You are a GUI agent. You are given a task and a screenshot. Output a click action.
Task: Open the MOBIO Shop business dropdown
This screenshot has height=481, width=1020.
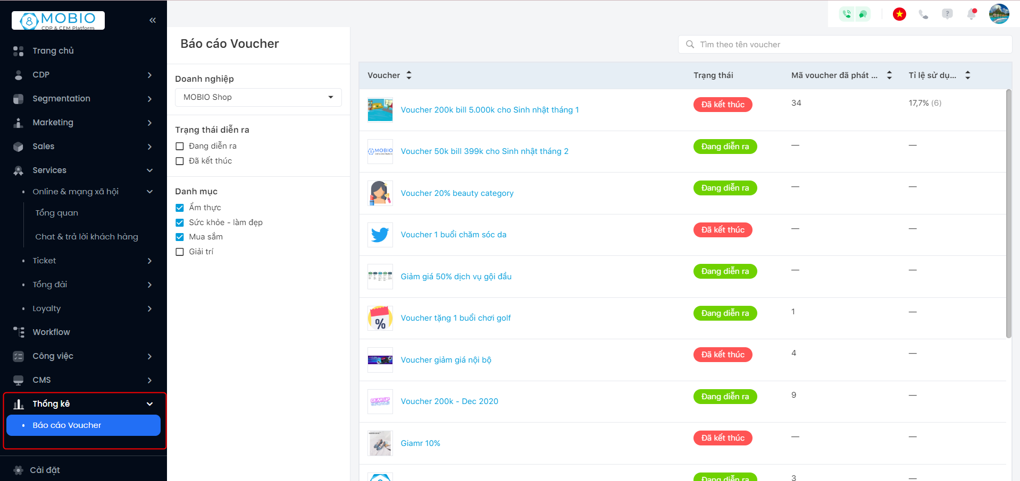258,97
